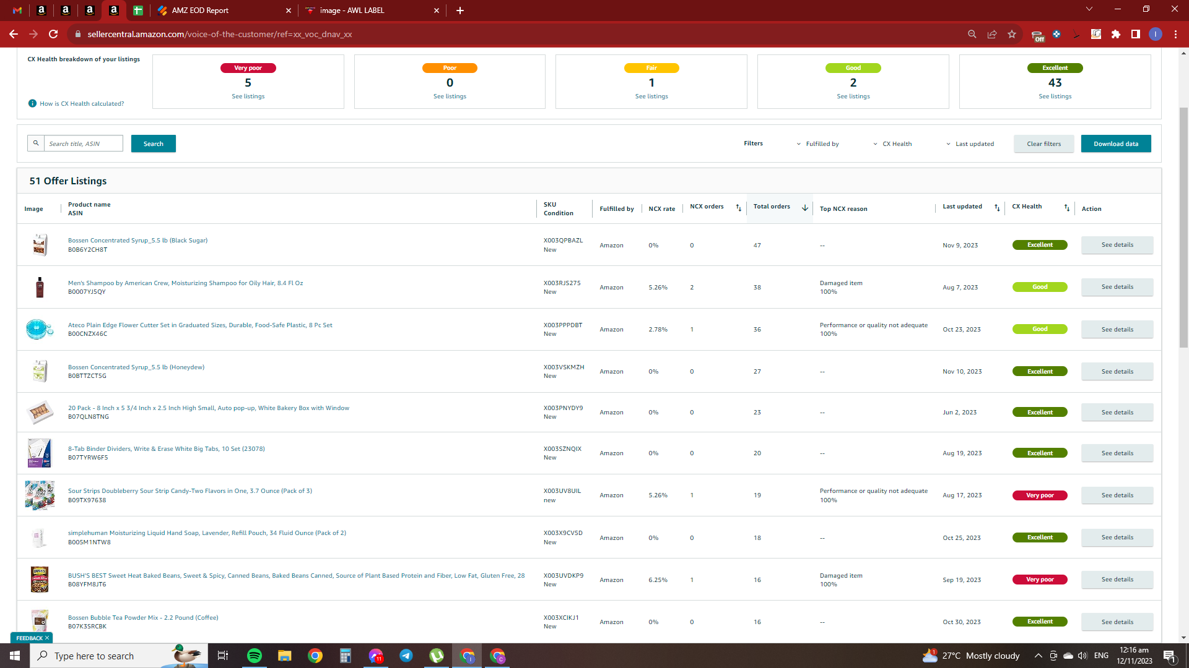Click Clear filters button
1189x668 pixels.
(1044, 143)
